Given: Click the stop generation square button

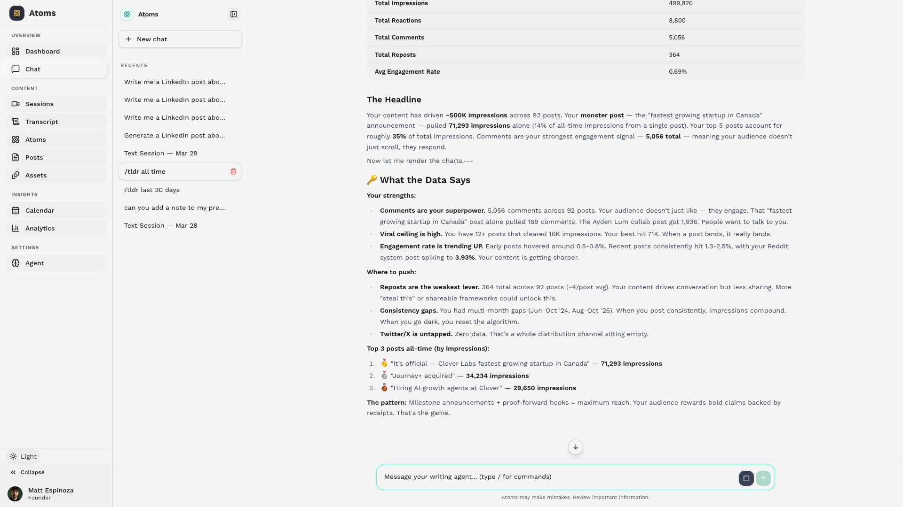Looking at the screenshot, I should click(746, 478).
